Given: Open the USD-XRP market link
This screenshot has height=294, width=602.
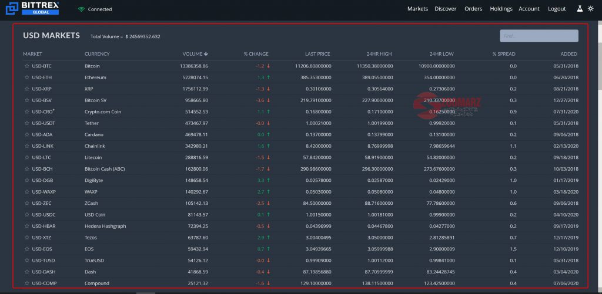Looking at the screenshot, I should pyautogui.click(x=42, y=89).
